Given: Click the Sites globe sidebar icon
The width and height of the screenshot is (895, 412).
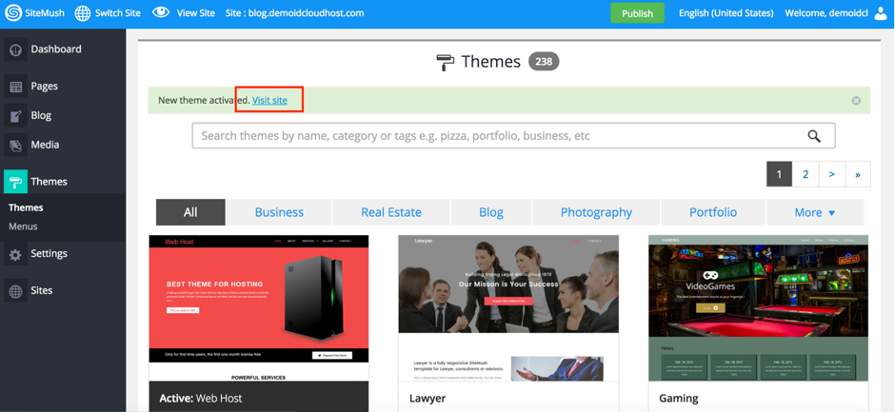Looking at the screenshot, I should click(15, 291).
